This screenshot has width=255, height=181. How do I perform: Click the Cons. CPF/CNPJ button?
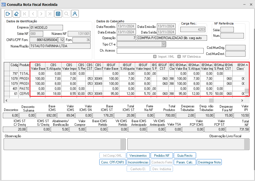[113, 162]
